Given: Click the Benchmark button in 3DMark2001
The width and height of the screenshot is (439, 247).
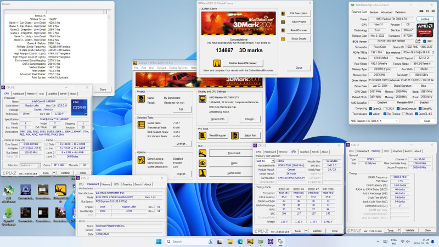Looking at the screenshot, I should tap(234, 153).
